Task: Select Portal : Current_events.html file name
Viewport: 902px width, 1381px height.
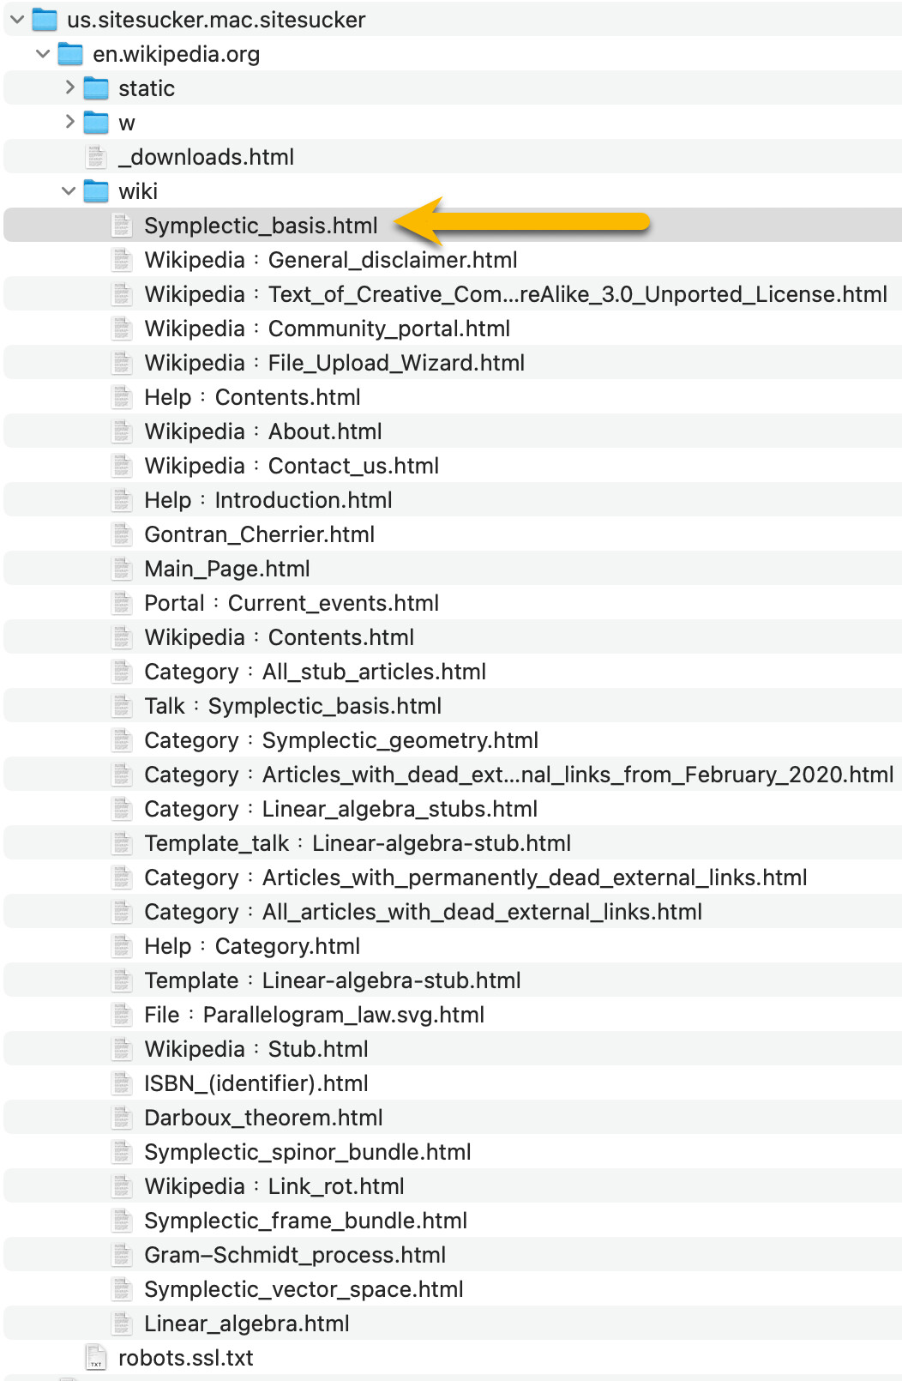Action: 292,603
